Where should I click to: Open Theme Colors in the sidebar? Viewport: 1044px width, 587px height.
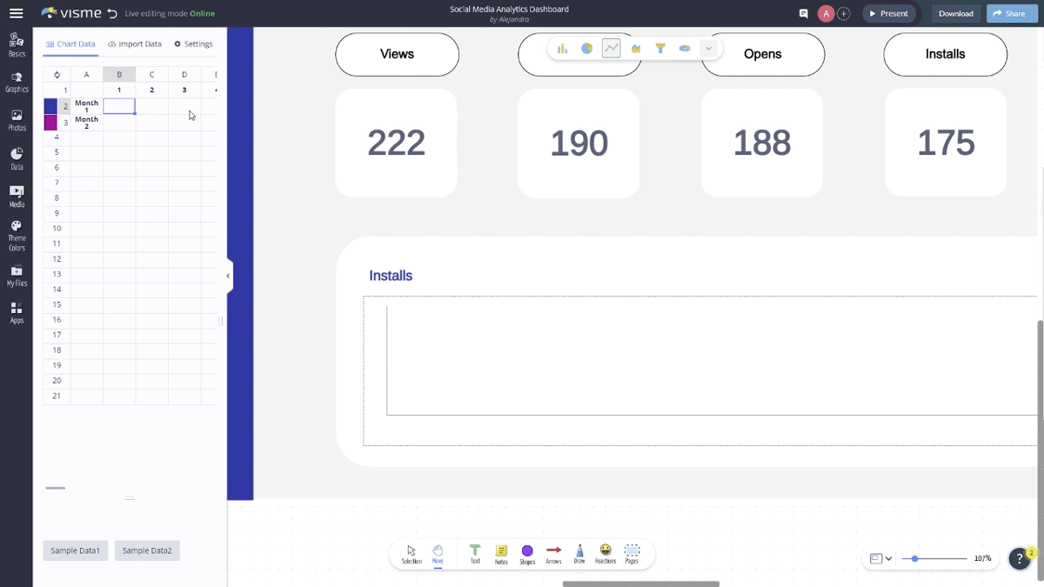tap(17, 236)
